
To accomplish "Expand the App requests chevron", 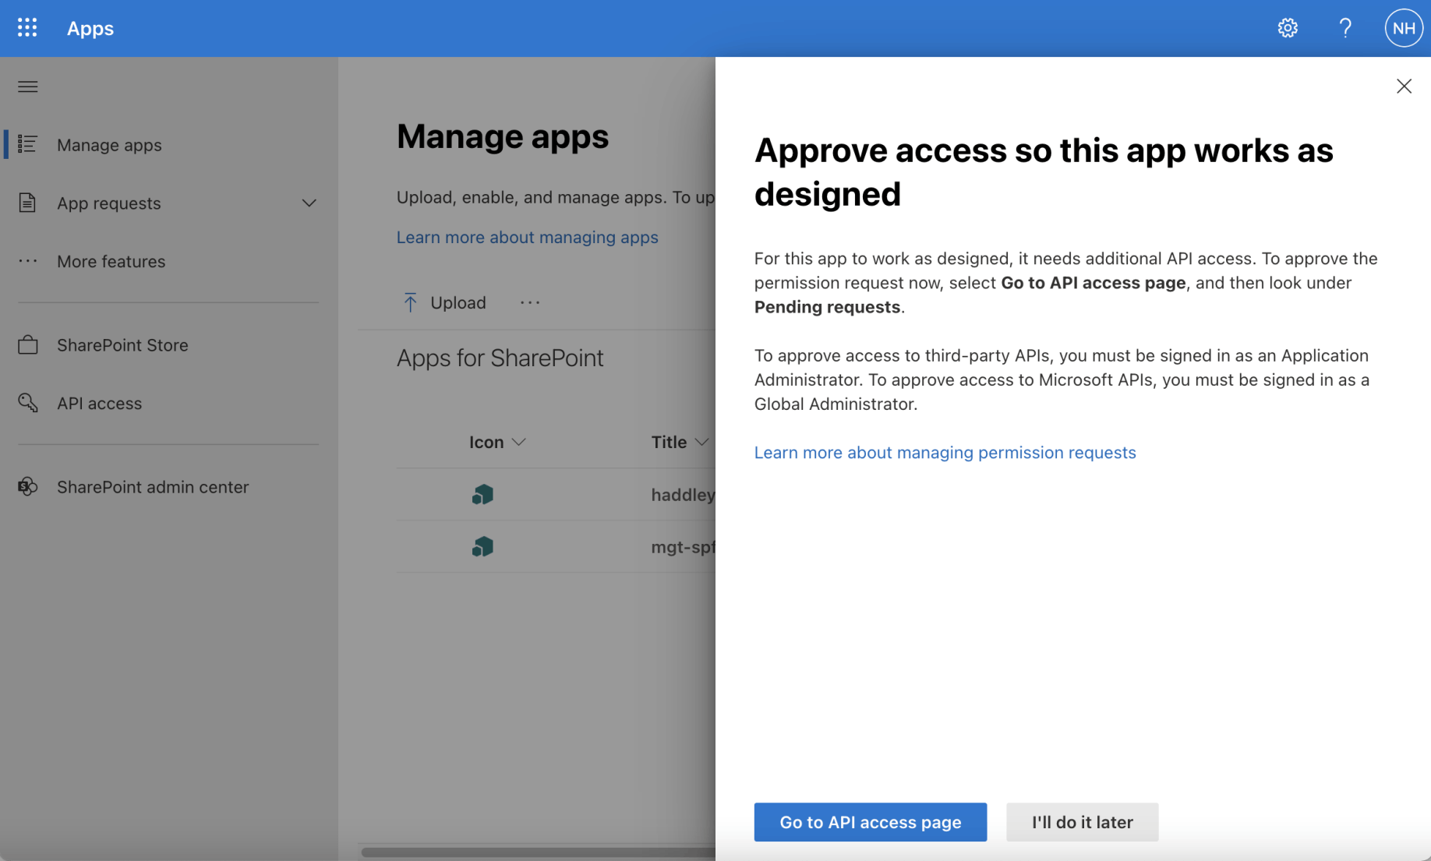I will 309,203.
